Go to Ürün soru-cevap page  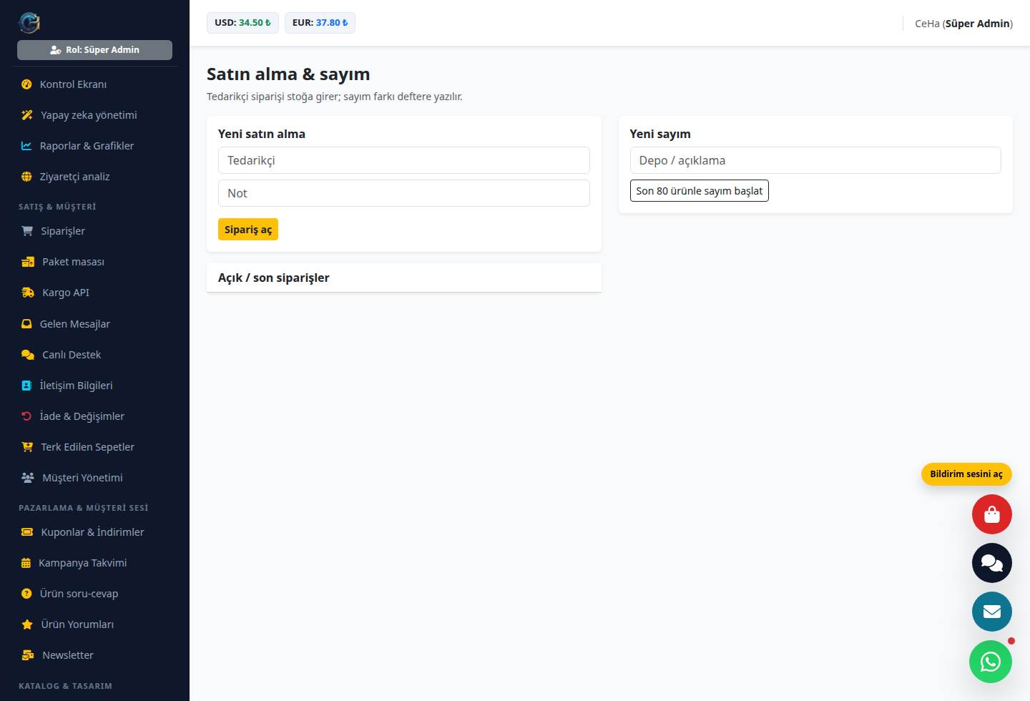coord(94,594)
